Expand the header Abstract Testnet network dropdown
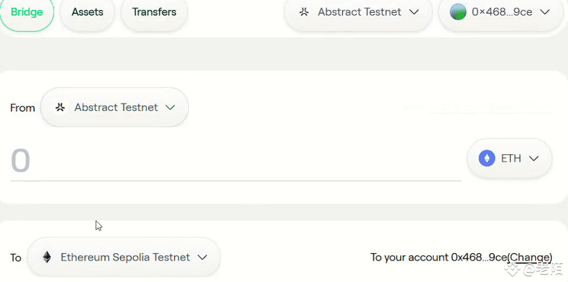The width and height of the screenshot is (568, 282). pyautogui.click(x=358, y=12)
